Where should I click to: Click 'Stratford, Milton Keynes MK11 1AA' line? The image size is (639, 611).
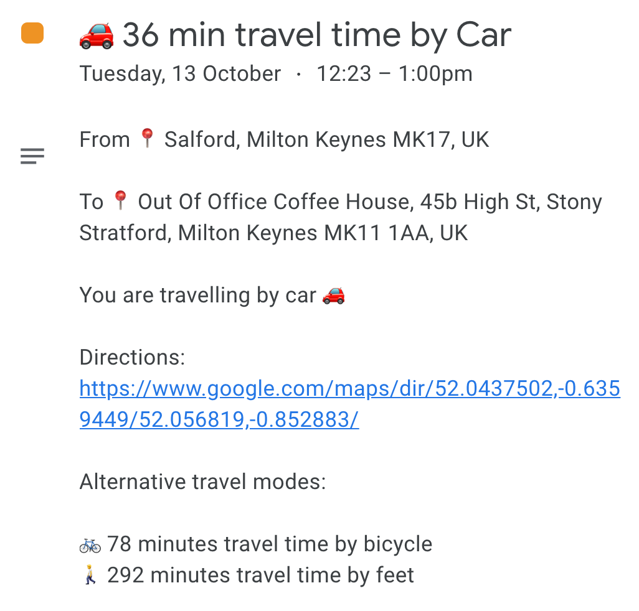pyautogui.click(x=273, y=233)
